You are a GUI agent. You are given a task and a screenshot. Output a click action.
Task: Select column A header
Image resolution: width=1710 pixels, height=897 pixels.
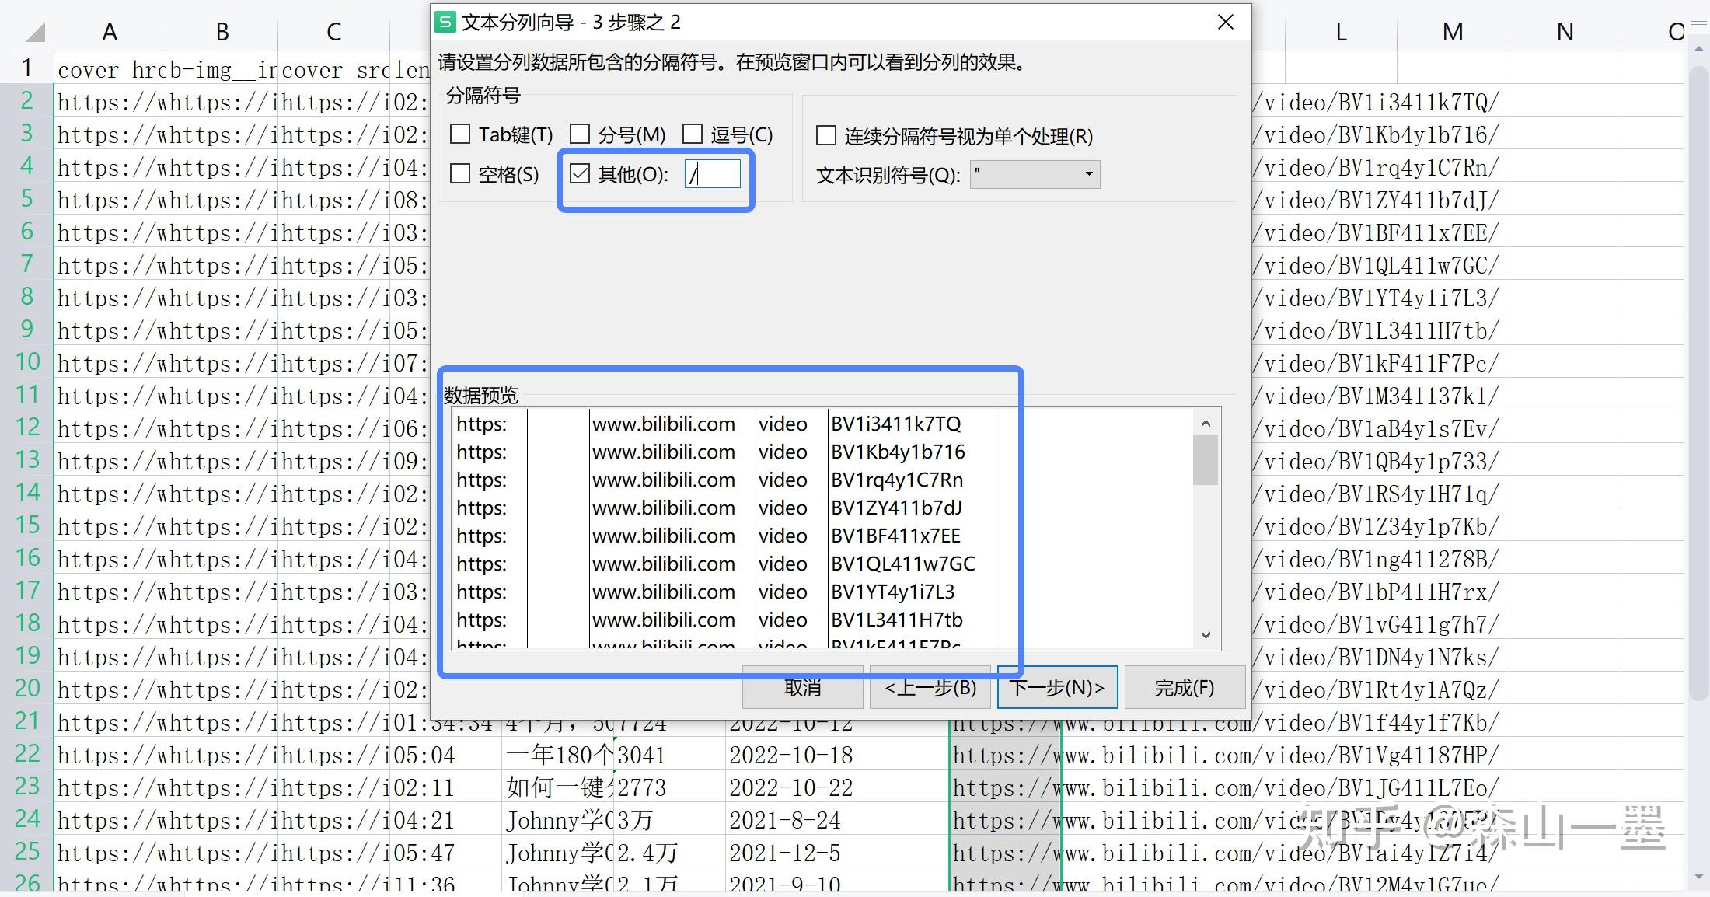110,32
